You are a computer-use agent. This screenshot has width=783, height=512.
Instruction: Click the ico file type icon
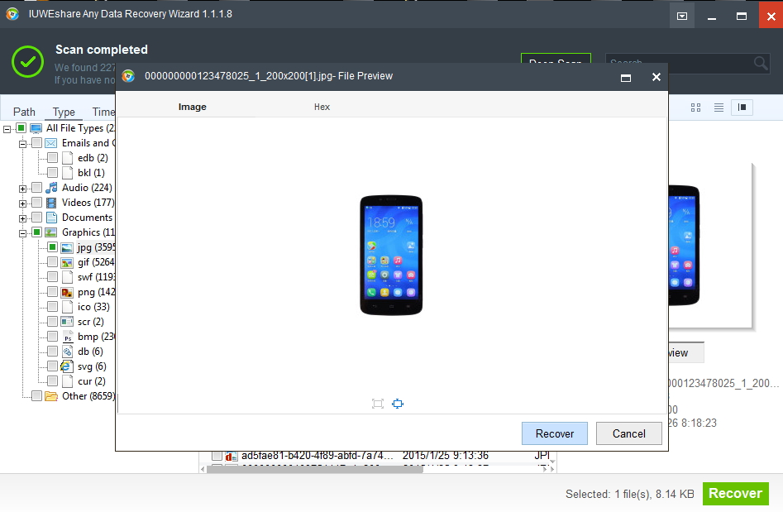point(68,307)
